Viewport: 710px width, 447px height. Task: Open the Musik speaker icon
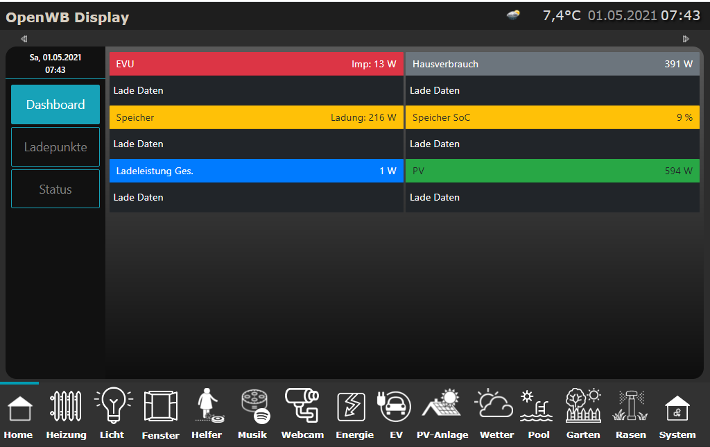252,407
